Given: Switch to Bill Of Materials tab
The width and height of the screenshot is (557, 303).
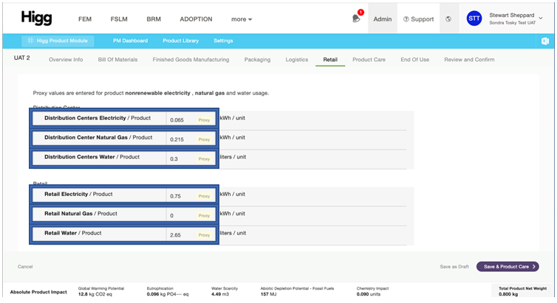Looking at the screenshot, I should (x=117, y=60).
